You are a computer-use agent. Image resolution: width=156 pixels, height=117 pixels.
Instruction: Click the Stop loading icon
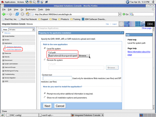22,14
